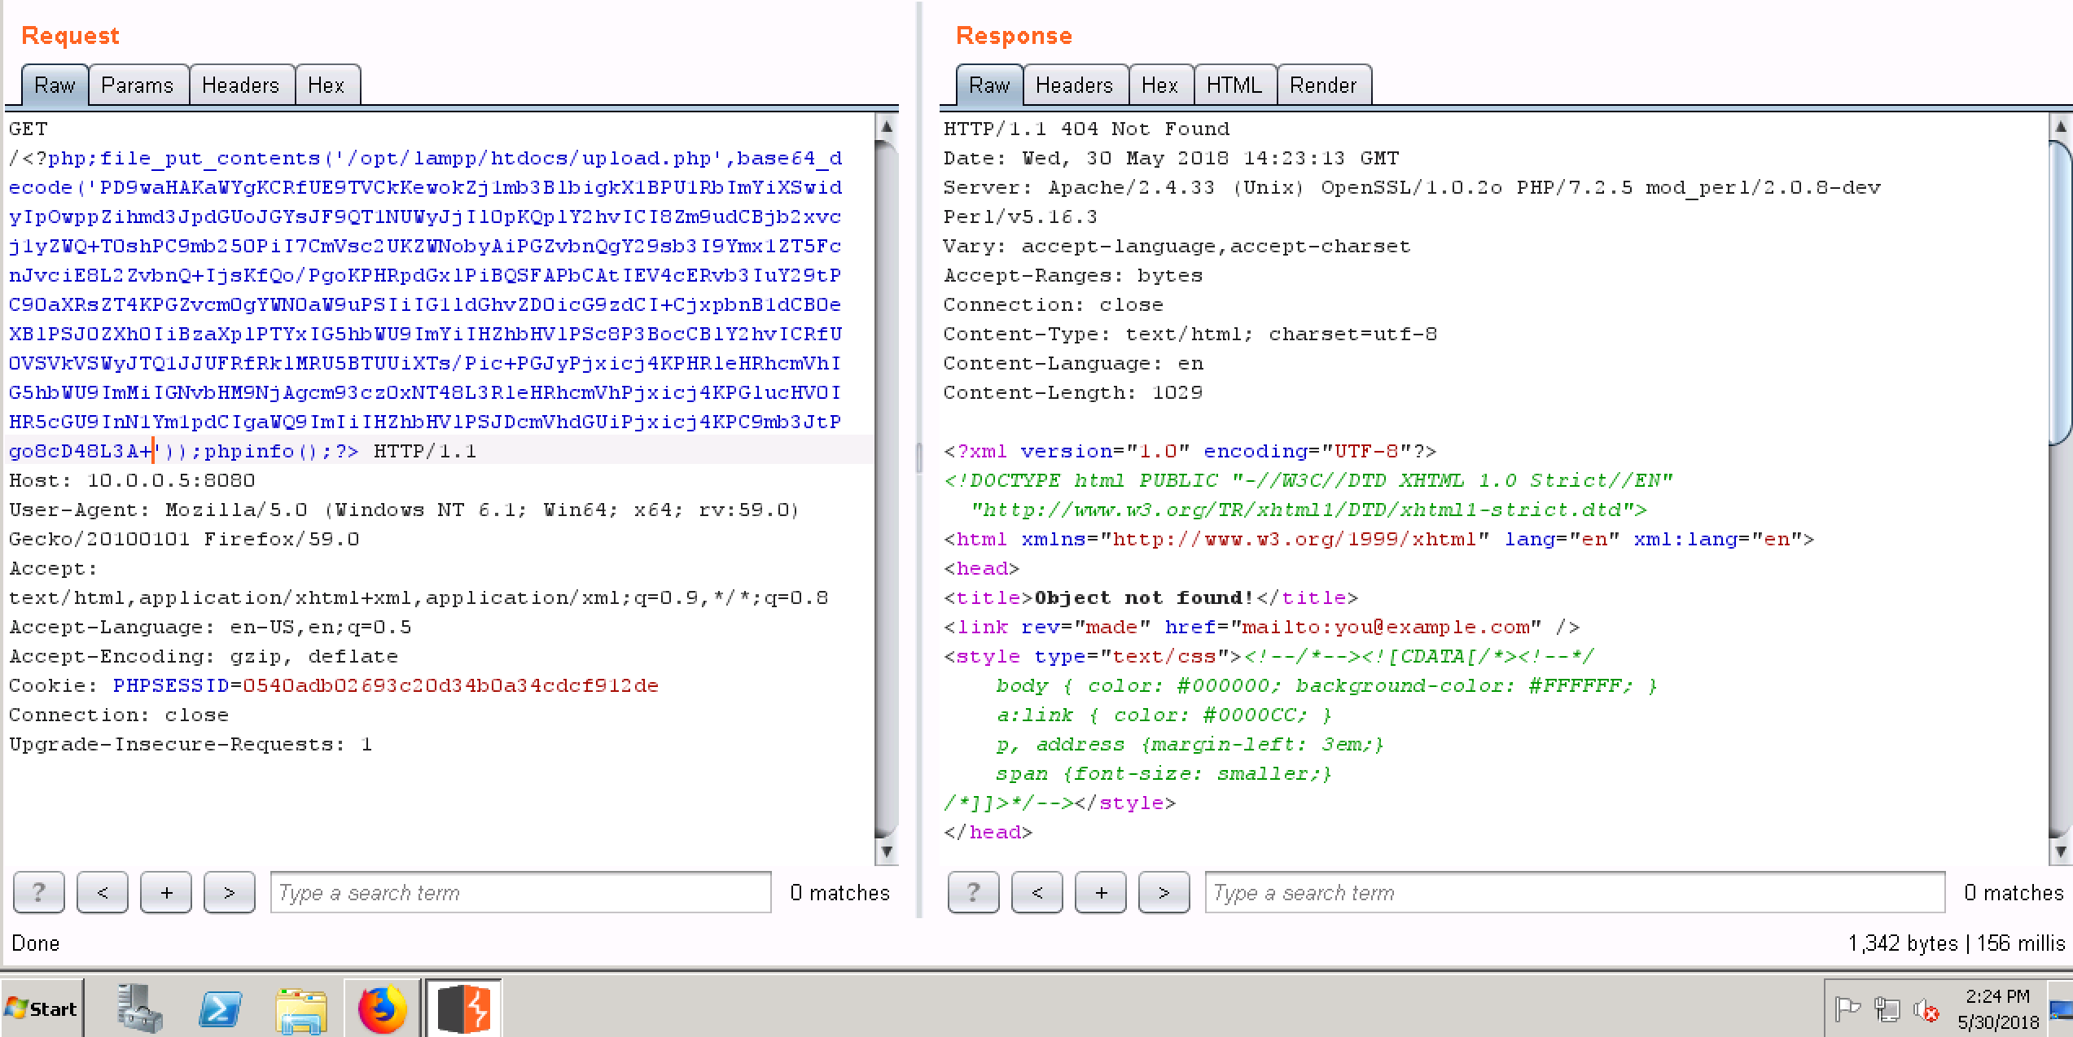Click Request search help question button
The width and height of the screenshot is (2073, 1037).
click(38, 893)
